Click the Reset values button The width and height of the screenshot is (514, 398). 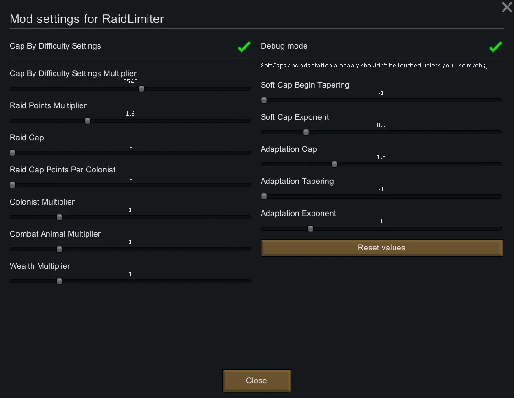coord(381,248)
